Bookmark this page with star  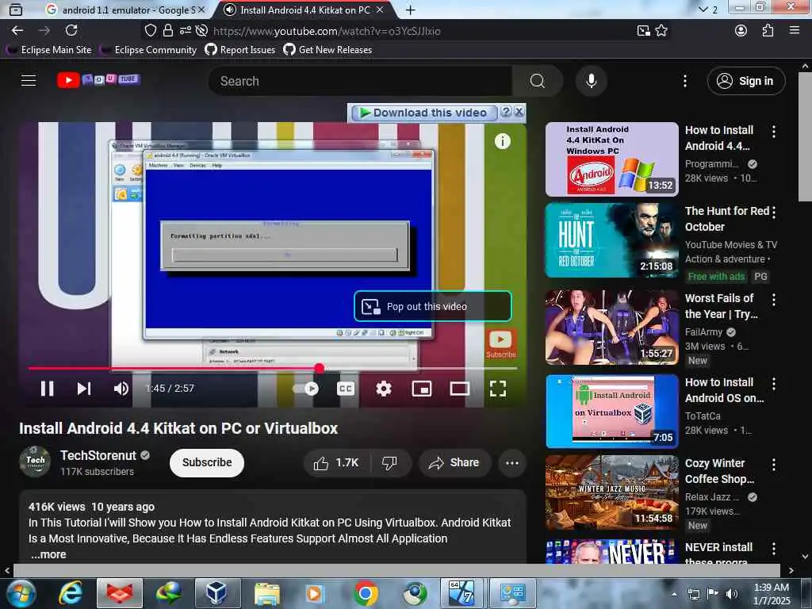(x=661, y=31)
